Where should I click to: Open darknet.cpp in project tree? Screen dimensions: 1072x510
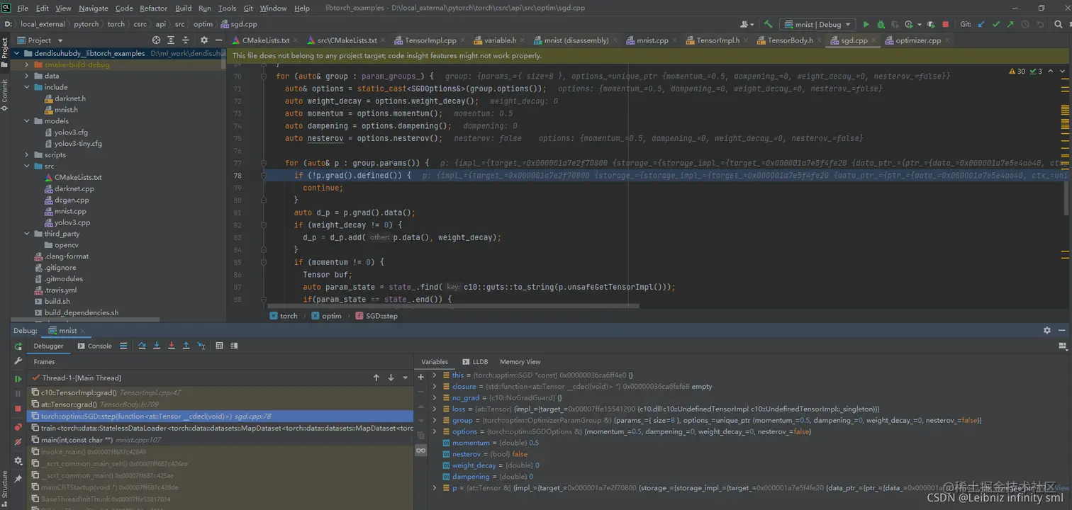(74, 188)
